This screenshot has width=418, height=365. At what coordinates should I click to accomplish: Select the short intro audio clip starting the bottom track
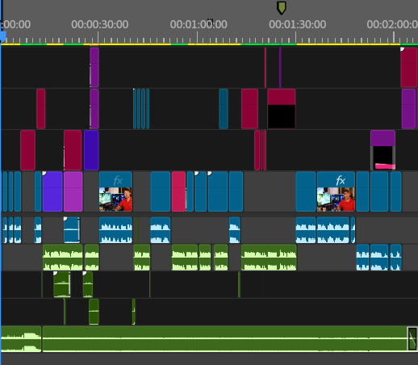pyautogui.click(x=21, y=338)
